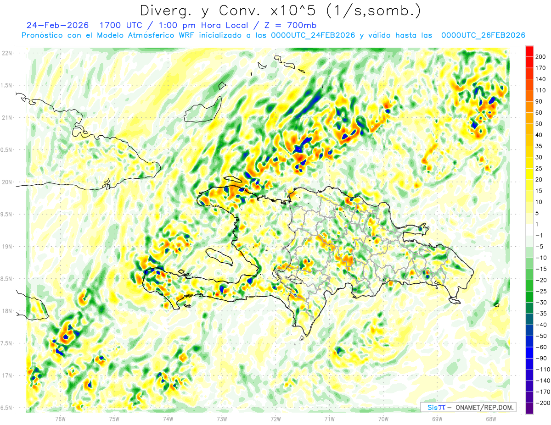Click the '0.5N' latitude tick label

7,150
